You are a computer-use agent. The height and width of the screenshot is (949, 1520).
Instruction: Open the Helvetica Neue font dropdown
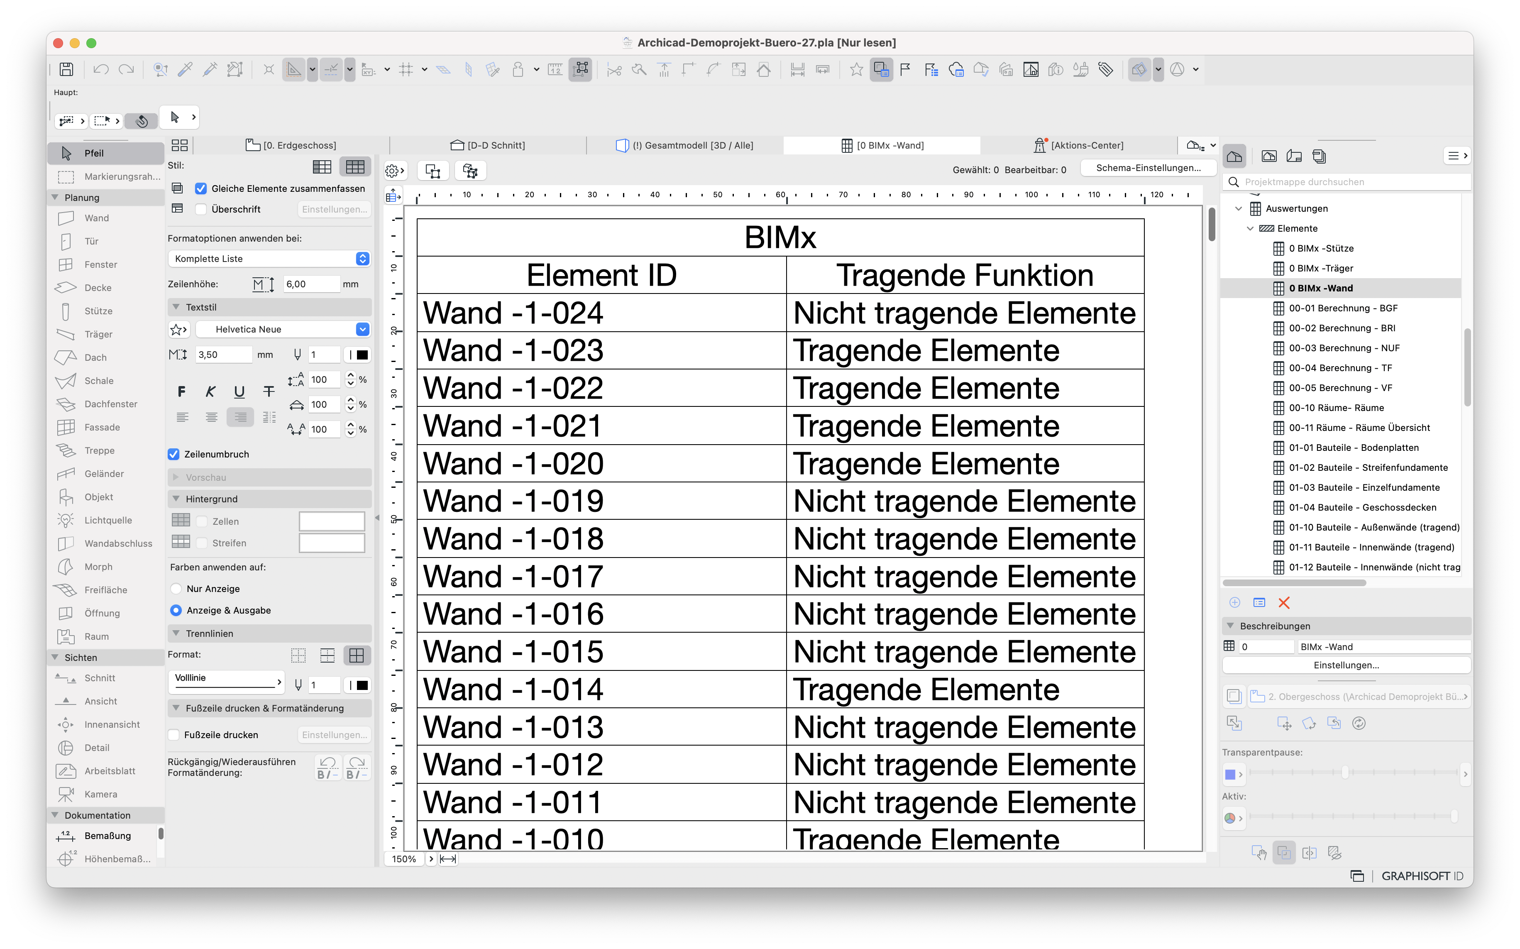pos(283,329)
